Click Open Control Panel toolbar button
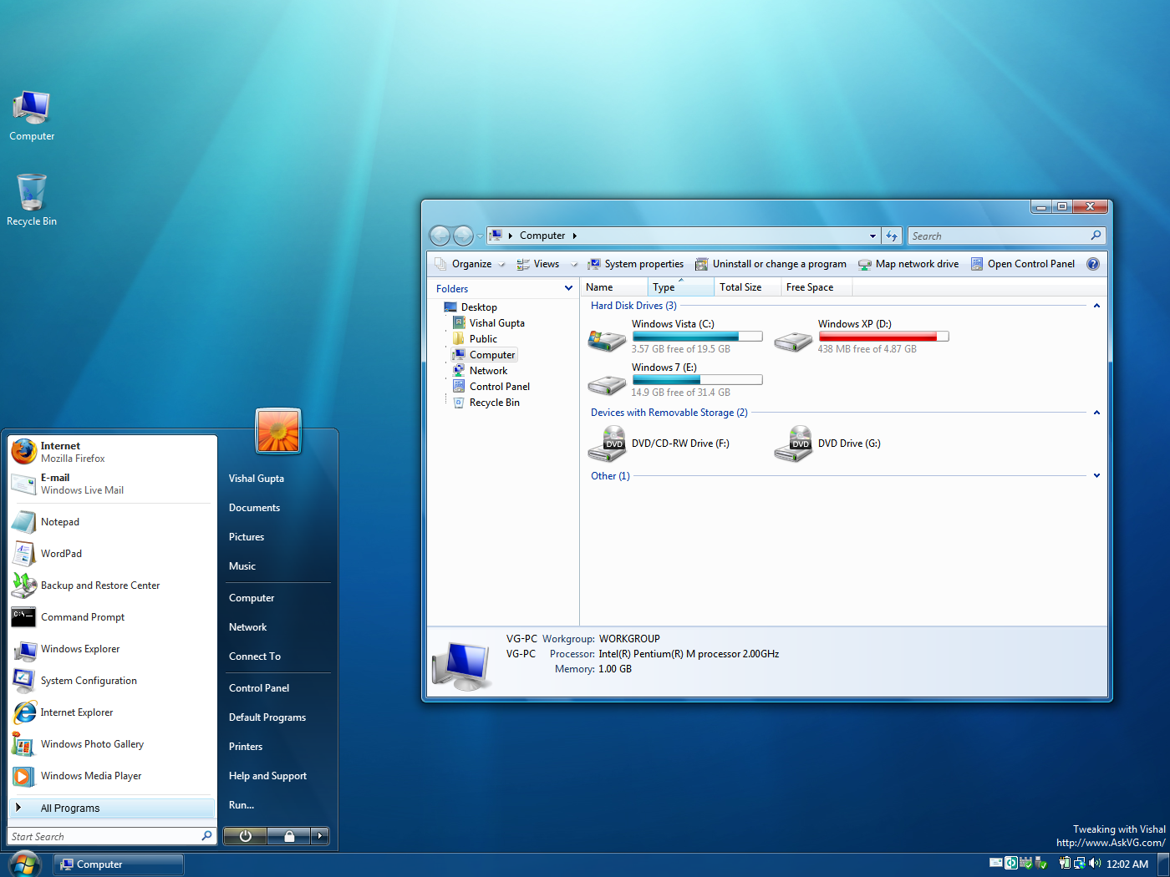This screenshot has width=1170, height=877. (1022, 264)
